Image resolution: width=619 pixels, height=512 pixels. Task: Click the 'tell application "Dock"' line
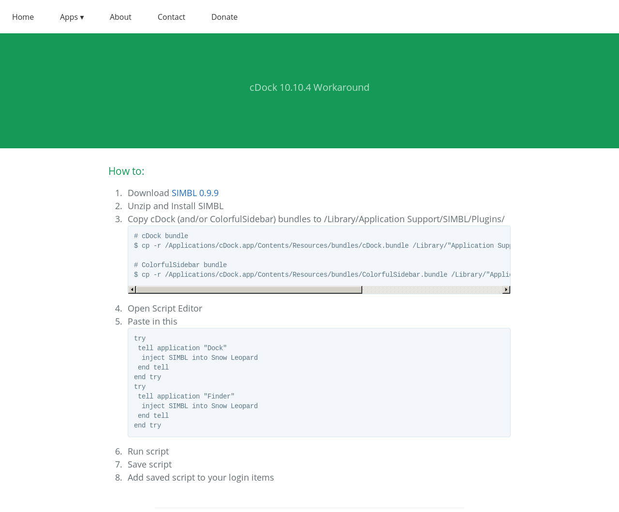coord(182,348)
